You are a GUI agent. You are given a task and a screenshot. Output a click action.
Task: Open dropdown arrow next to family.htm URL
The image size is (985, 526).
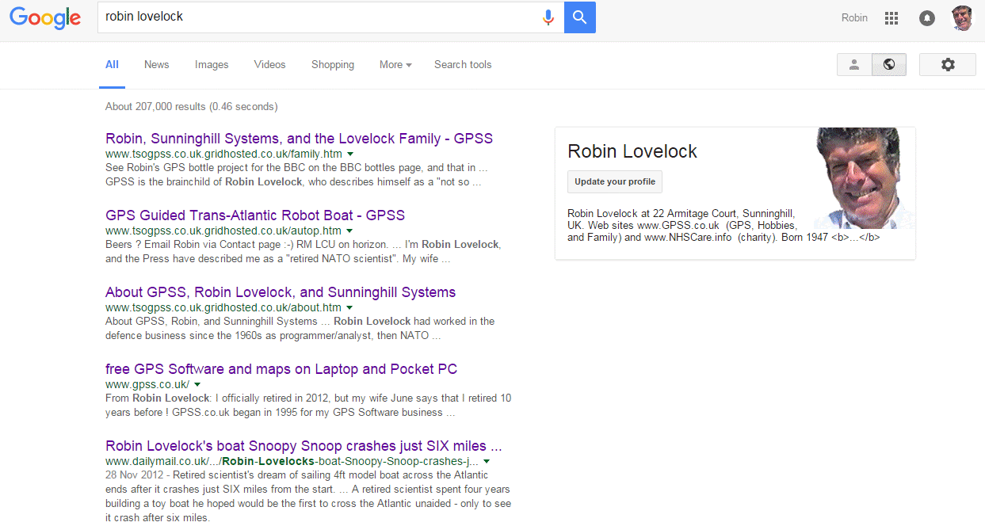(x=350, y=154)
